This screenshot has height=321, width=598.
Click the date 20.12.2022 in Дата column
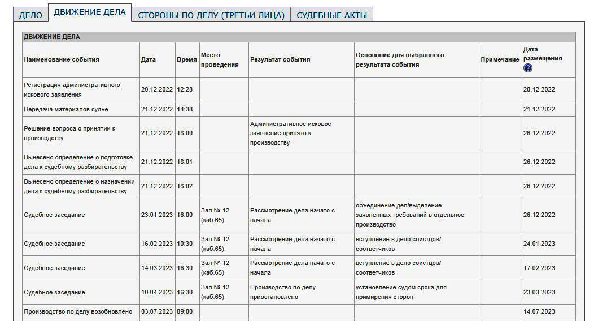(157, 90)
